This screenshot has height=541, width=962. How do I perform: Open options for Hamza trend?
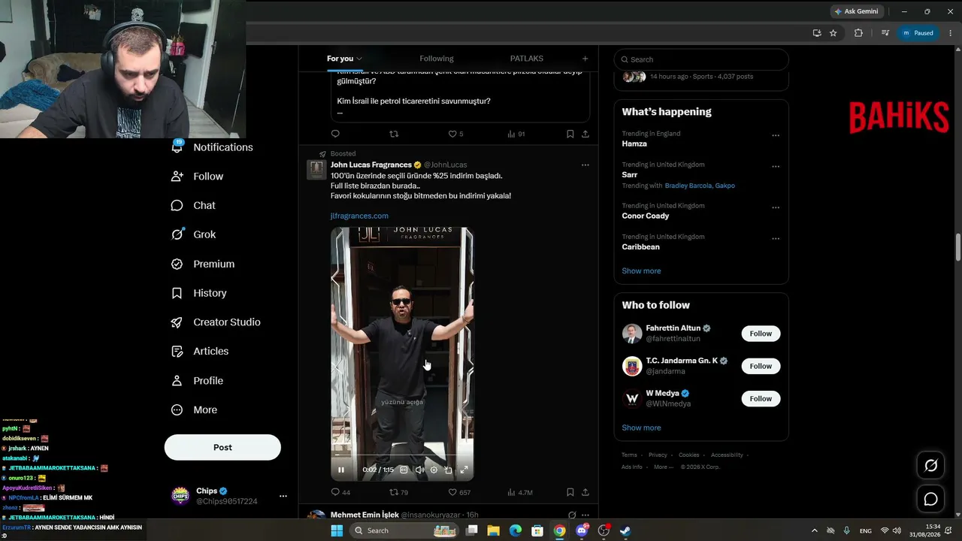pyautogui.click(x=776, y=135)
